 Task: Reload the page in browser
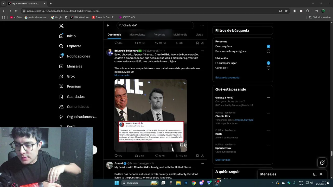(x=16, y=11)
